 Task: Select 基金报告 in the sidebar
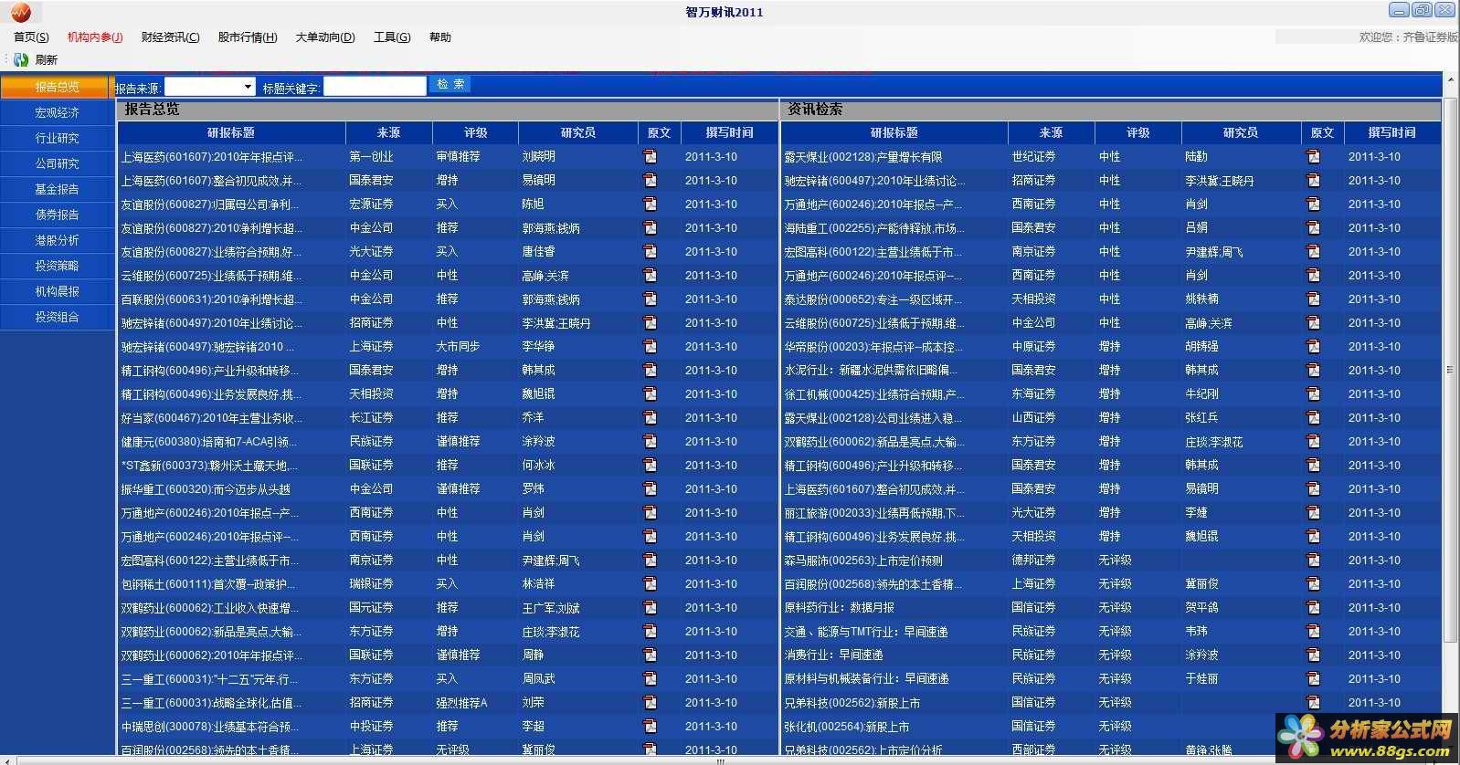click(57, 189)
